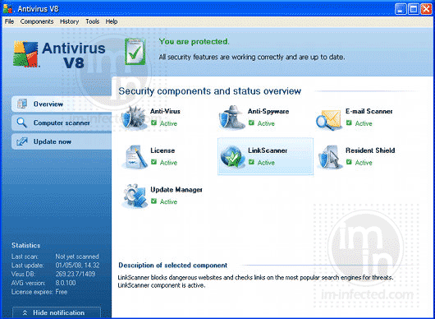The width and height of the screenshot is (435, 319).
Task: Start Update now
Action: tap(62, 141)
